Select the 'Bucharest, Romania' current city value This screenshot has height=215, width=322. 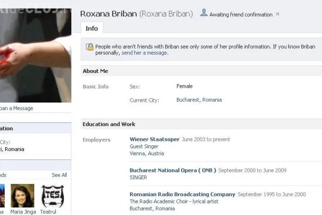point(199,100)
